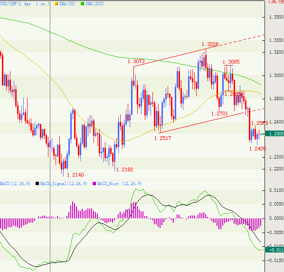The image size is (284, 272).
Task: Click the 1.3000 price axis label
Action: tap(276, 75)
